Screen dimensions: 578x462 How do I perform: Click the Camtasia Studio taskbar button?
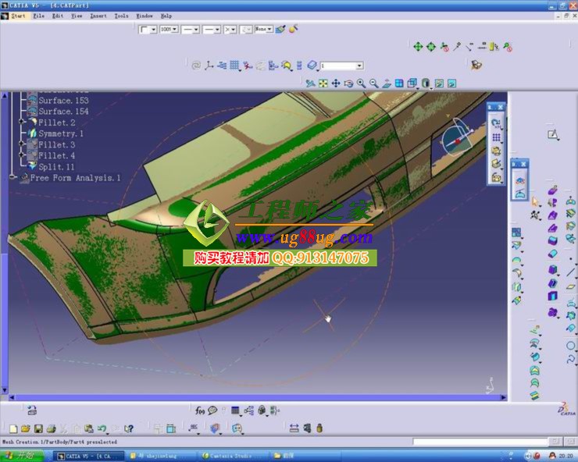click(x=232, y=456)
